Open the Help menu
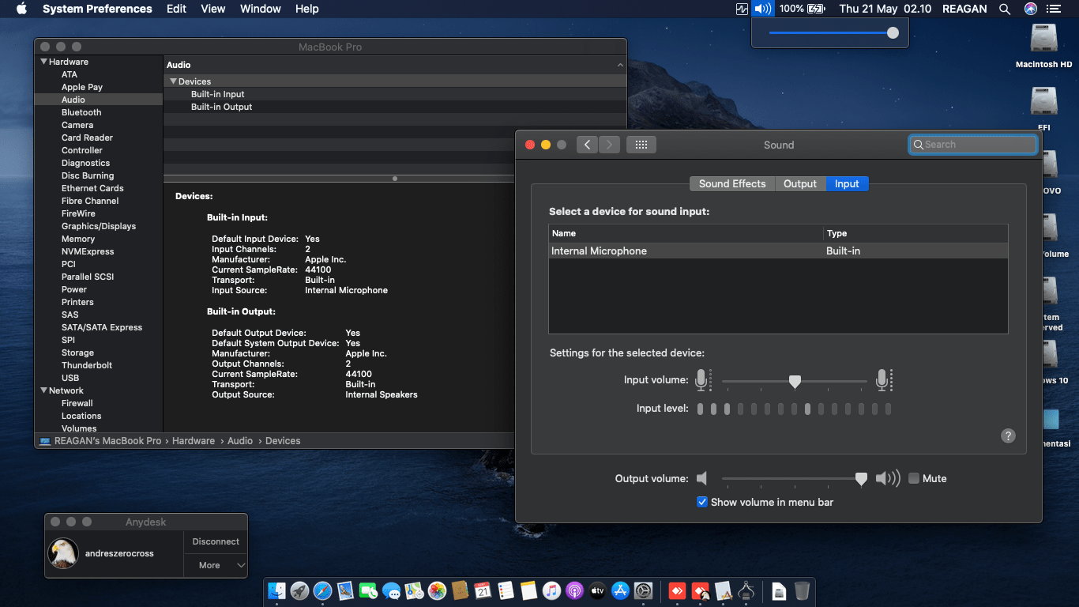This screenshot has height=607, width=1079. click(307, 9)
